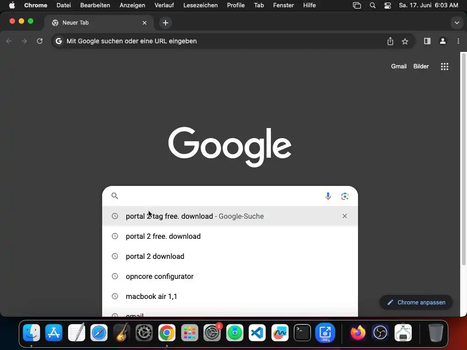The width and height of the screenshot is (467, 350).
Task: Select suggestion opncore configurator
Action: [x=230, y=277]
